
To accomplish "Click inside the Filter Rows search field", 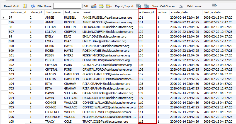I will [67, 6].
